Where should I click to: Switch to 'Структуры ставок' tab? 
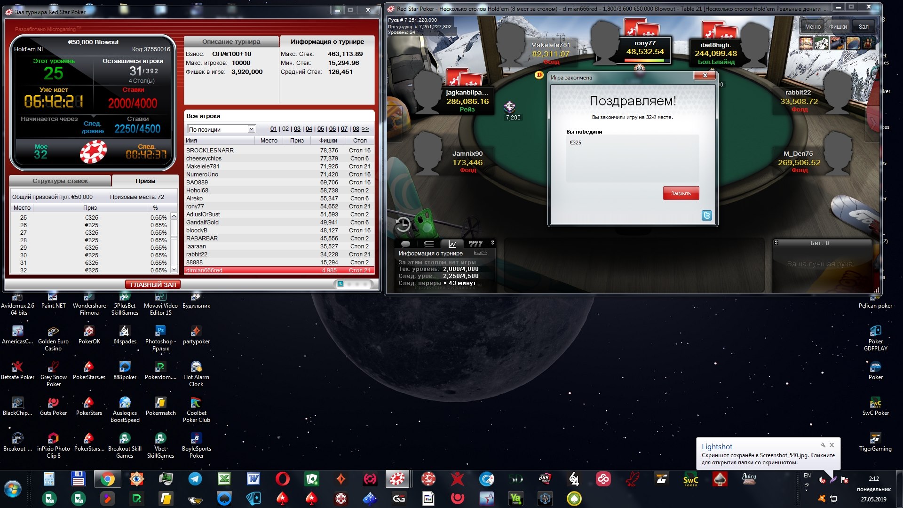click(60, 181)
